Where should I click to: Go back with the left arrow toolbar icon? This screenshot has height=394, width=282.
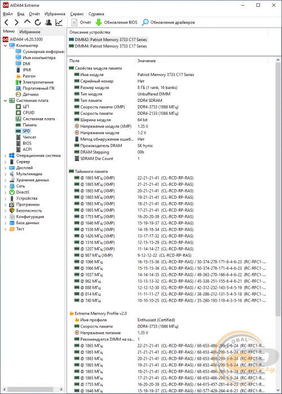7,23
